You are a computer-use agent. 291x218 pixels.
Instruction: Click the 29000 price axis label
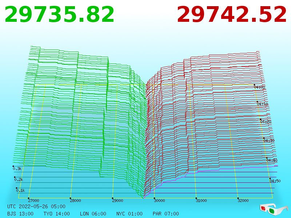[x=117, y=201]
